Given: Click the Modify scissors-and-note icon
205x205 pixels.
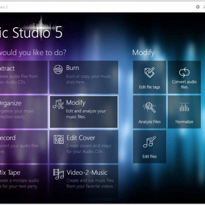Looking at the screenshot, I should pos(58,104).
